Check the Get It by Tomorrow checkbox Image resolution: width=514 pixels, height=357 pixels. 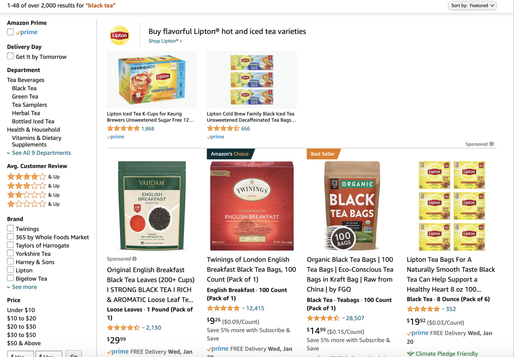[10, 56]
